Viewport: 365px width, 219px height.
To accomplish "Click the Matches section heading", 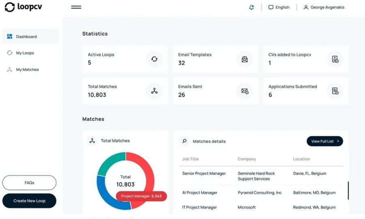I will pyautogui.click(x=93, y=119).
